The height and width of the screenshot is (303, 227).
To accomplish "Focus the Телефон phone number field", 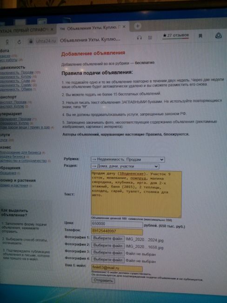I will tap(117, 231).
